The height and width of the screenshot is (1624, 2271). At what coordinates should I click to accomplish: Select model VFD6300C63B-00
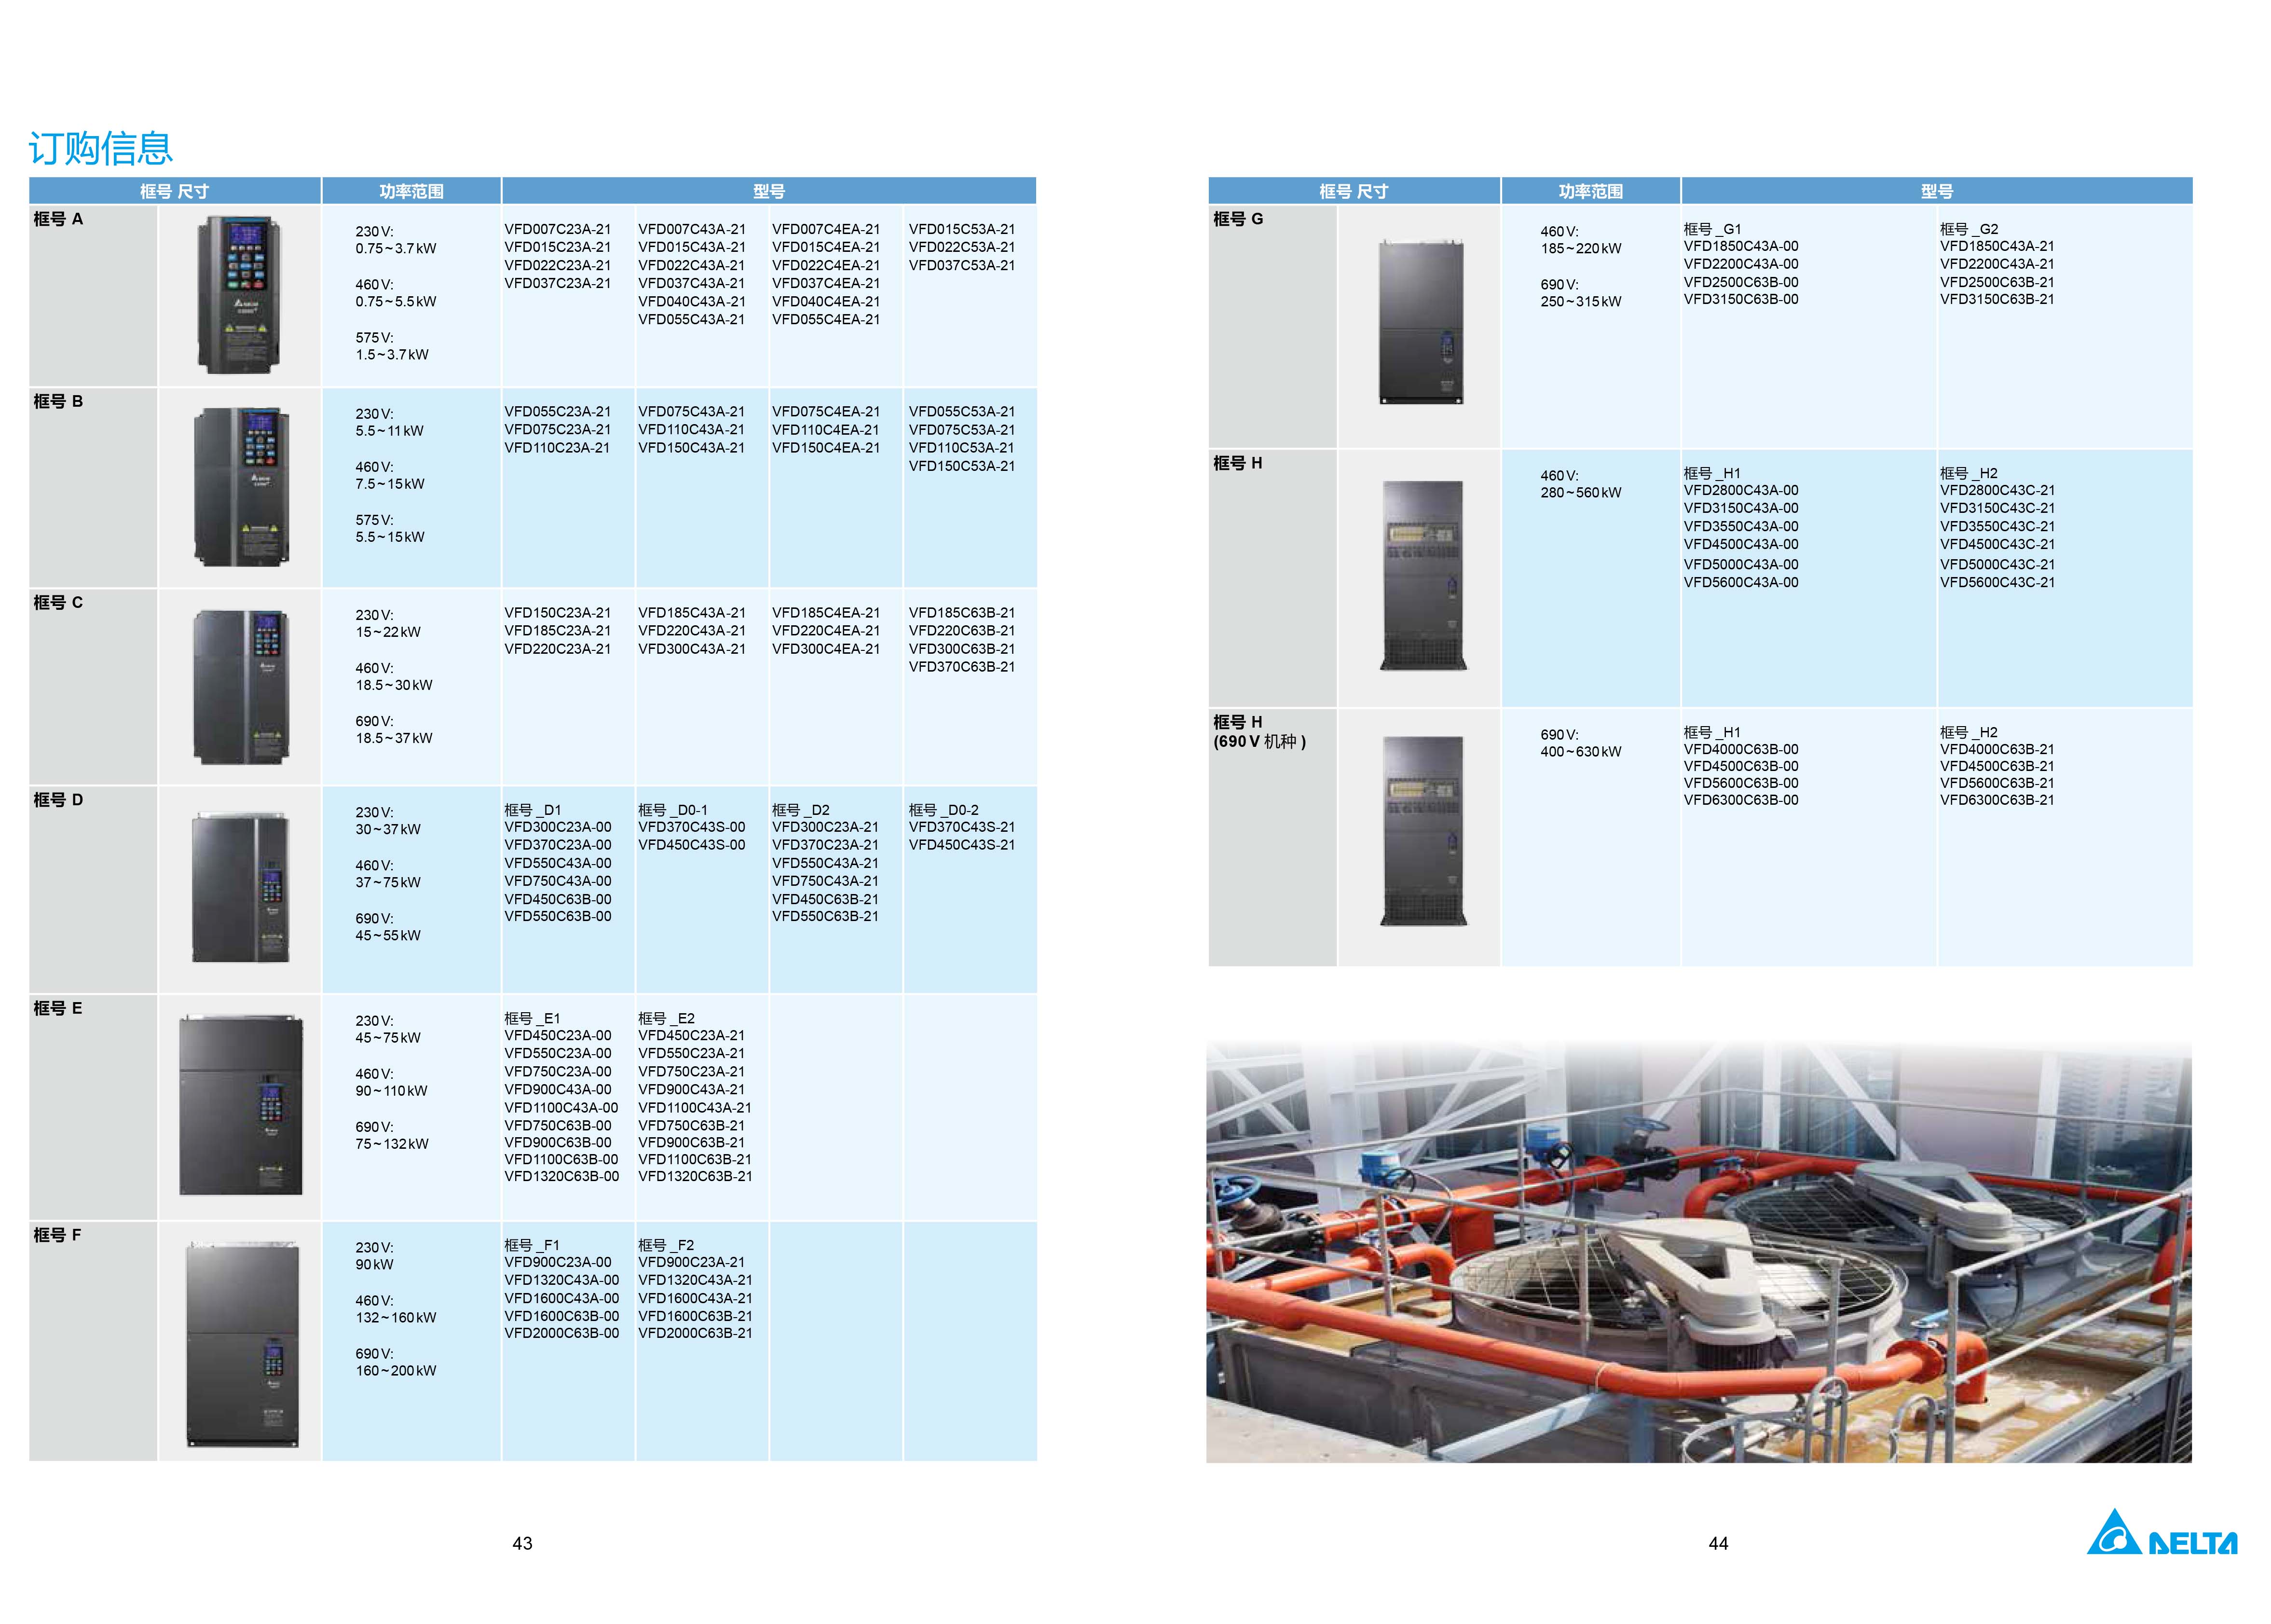(1741, 801)
